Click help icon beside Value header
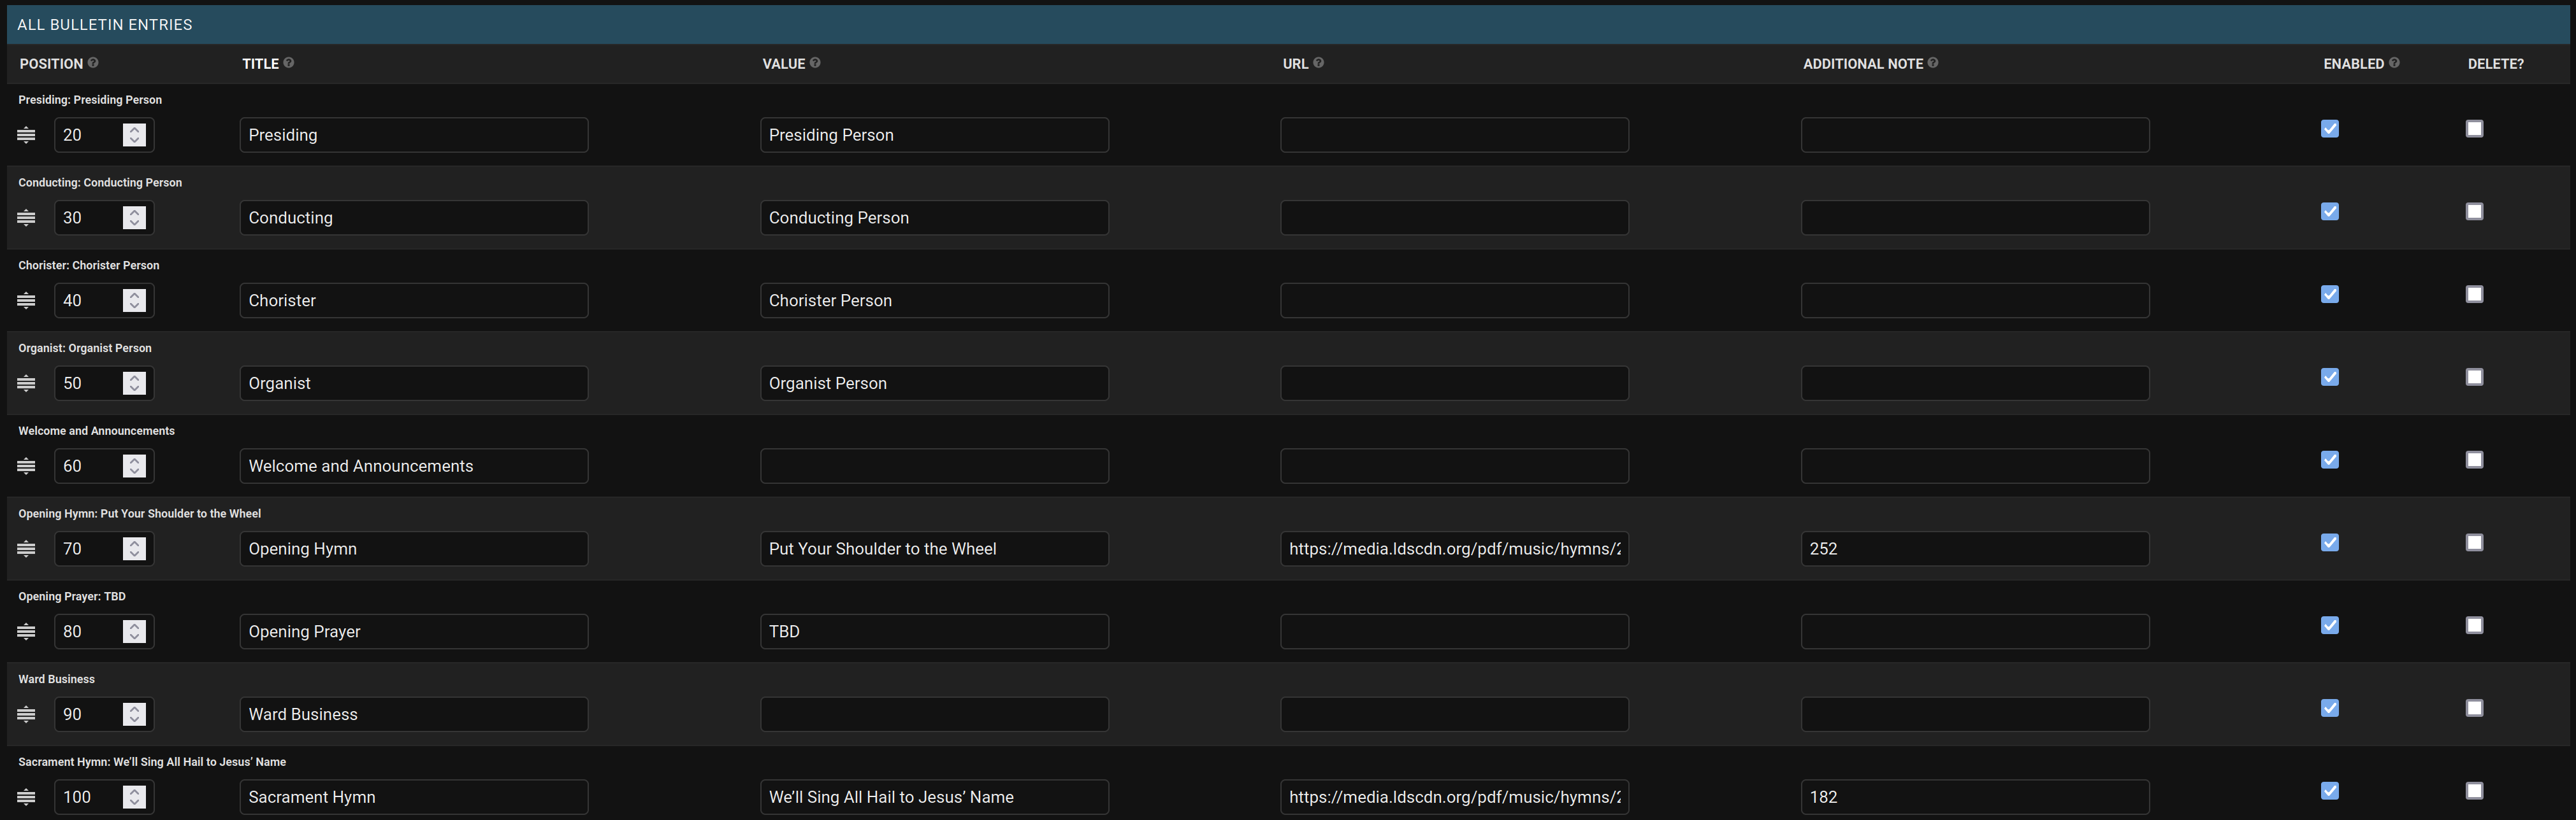Image resolution: width=2576 pixels, height=820 pixels. (815, 63)
